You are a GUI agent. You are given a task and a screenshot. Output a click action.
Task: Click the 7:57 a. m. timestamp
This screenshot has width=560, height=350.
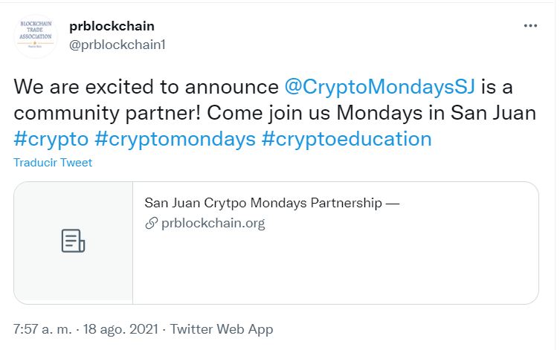click(x=42, y=329)
